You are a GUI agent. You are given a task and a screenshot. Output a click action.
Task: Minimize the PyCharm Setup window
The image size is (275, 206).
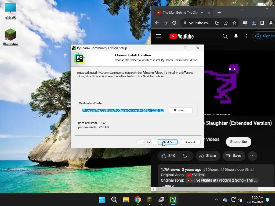(x=173, y=48)
